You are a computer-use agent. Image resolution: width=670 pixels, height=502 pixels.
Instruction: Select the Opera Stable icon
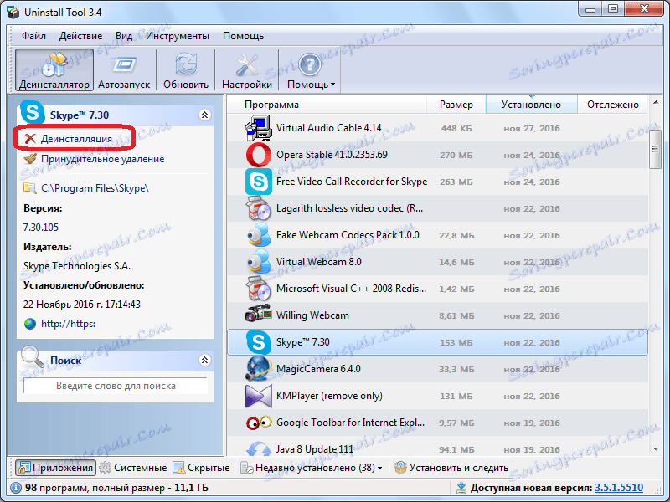(x=259, y=155)
